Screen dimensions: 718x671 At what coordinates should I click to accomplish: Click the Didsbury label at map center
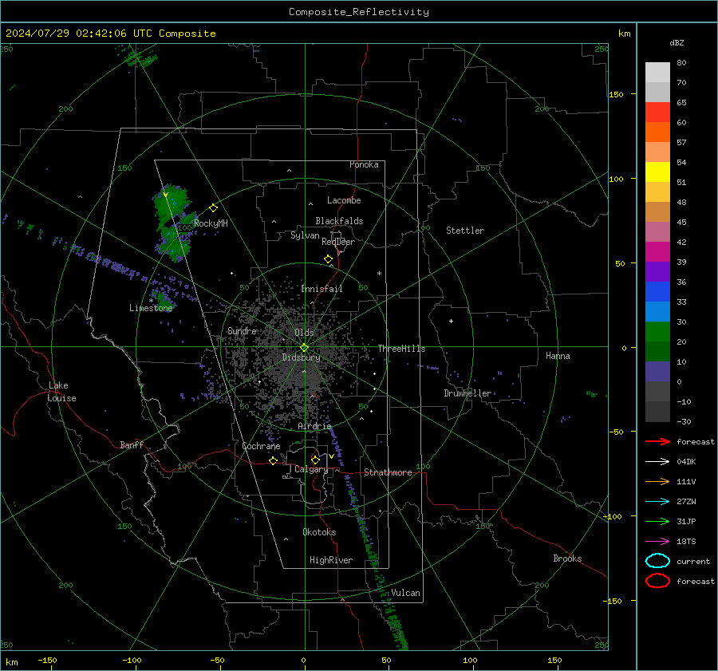point(301,357)
